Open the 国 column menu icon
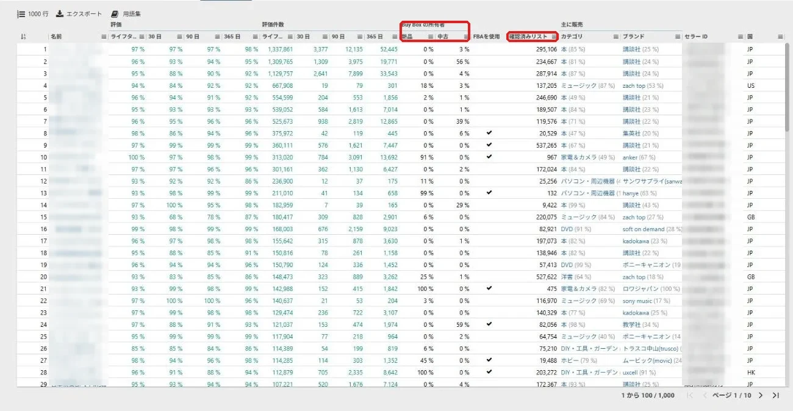This screenshot has width=793, height=411. 780,37
